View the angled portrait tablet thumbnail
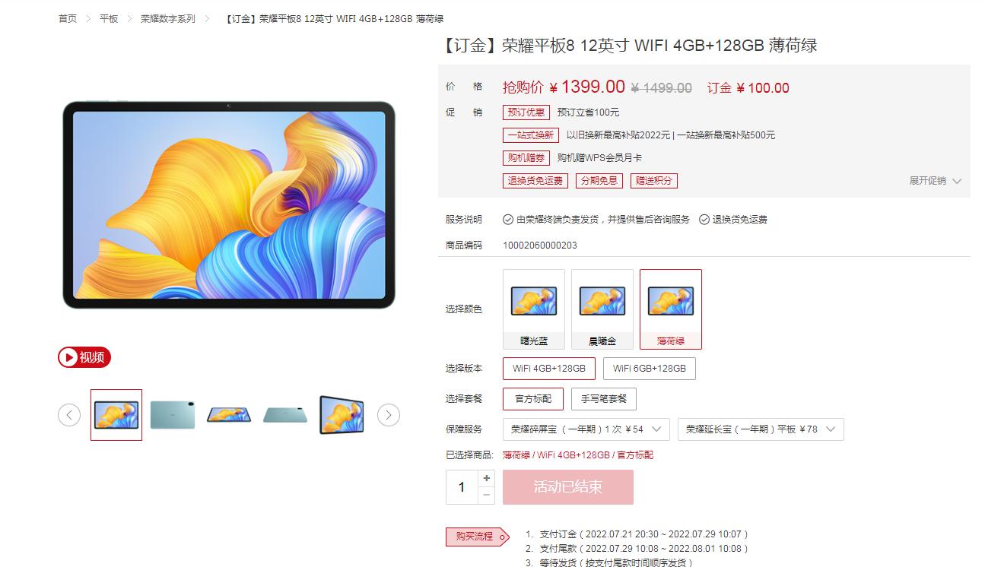This screenshot has height=567, width=985. 342,415
